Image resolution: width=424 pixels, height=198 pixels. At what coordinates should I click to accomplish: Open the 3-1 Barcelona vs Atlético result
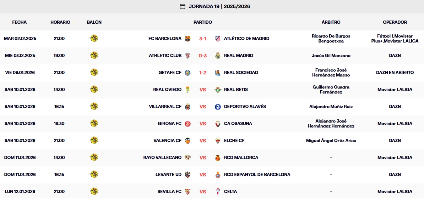tap(203, 39)
